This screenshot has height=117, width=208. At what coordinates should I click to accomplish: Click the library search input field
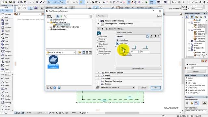tap(78, 16)
